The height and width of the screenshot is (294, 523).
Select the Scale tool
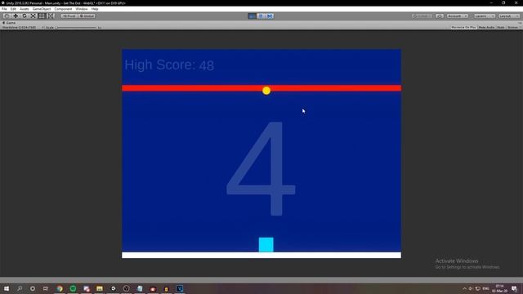[x=33, y=16]
